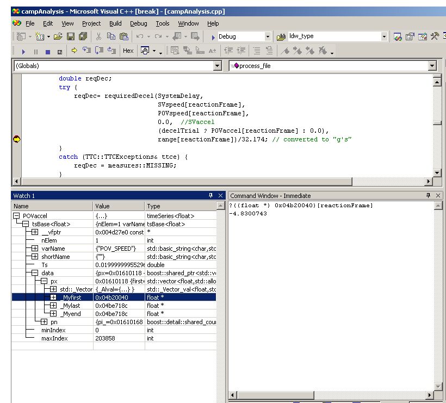Open the File menu
Screen dimensions: 446x403
coord(30,23)
